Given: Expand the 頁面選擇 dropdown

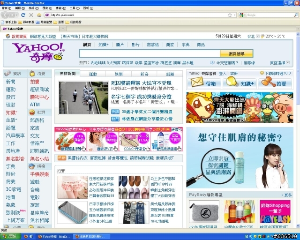Looking at the screenshot, I should click(288, 63).
